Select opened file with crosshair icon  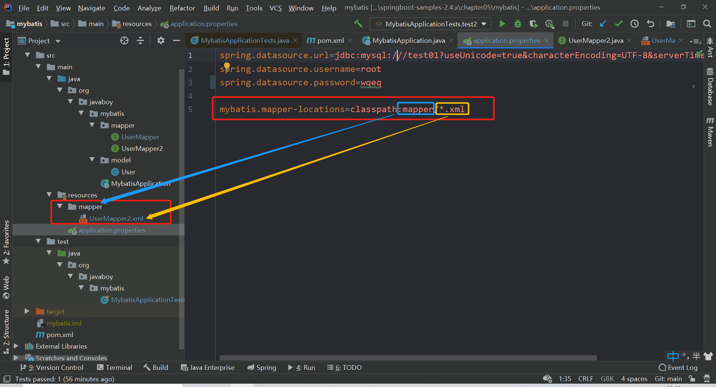click(124, 41)
